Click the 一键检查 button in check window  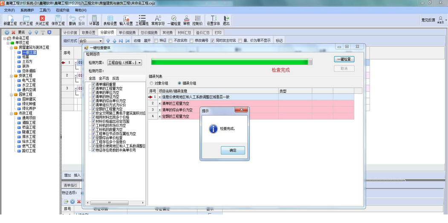coord(344,59)
